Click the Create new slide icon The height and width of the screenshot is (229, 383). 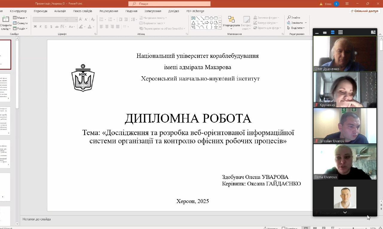(x=5, y=20)
